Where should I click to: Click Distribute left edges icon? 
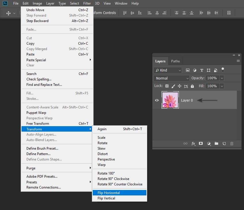pos(201,13)
